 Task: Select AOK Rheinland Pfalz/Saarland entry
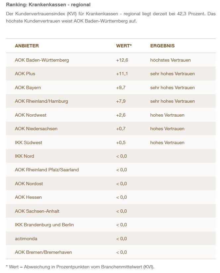tap(47, 170)
